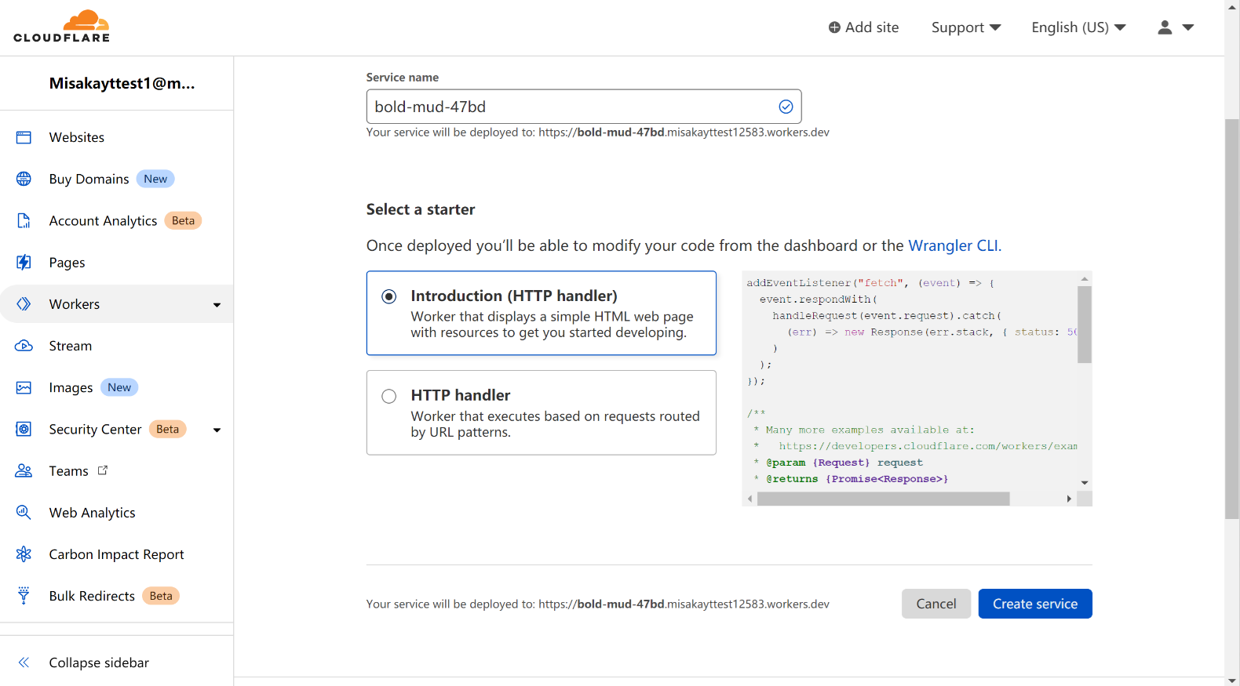The height and width of the screenshot is (686, 1240).
Task: Click the Carbon Impact Report icon
Action: 24,554
